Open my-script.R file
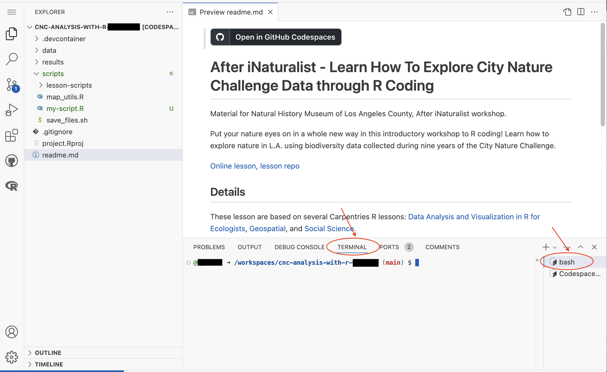The height and width of the screenshot is (372, 607). coord(103,109)
